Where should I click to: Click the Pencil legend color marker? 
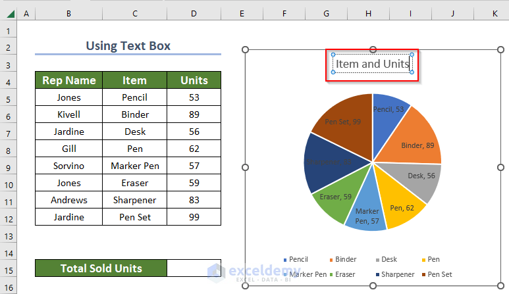pos(285,260)
